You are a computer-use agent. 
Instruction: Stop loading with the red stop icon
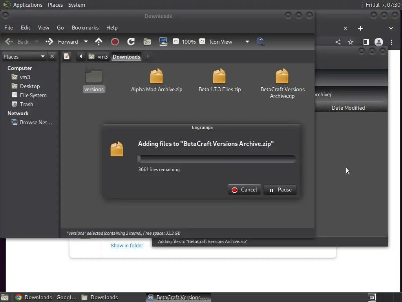click(x=115, y=42)
